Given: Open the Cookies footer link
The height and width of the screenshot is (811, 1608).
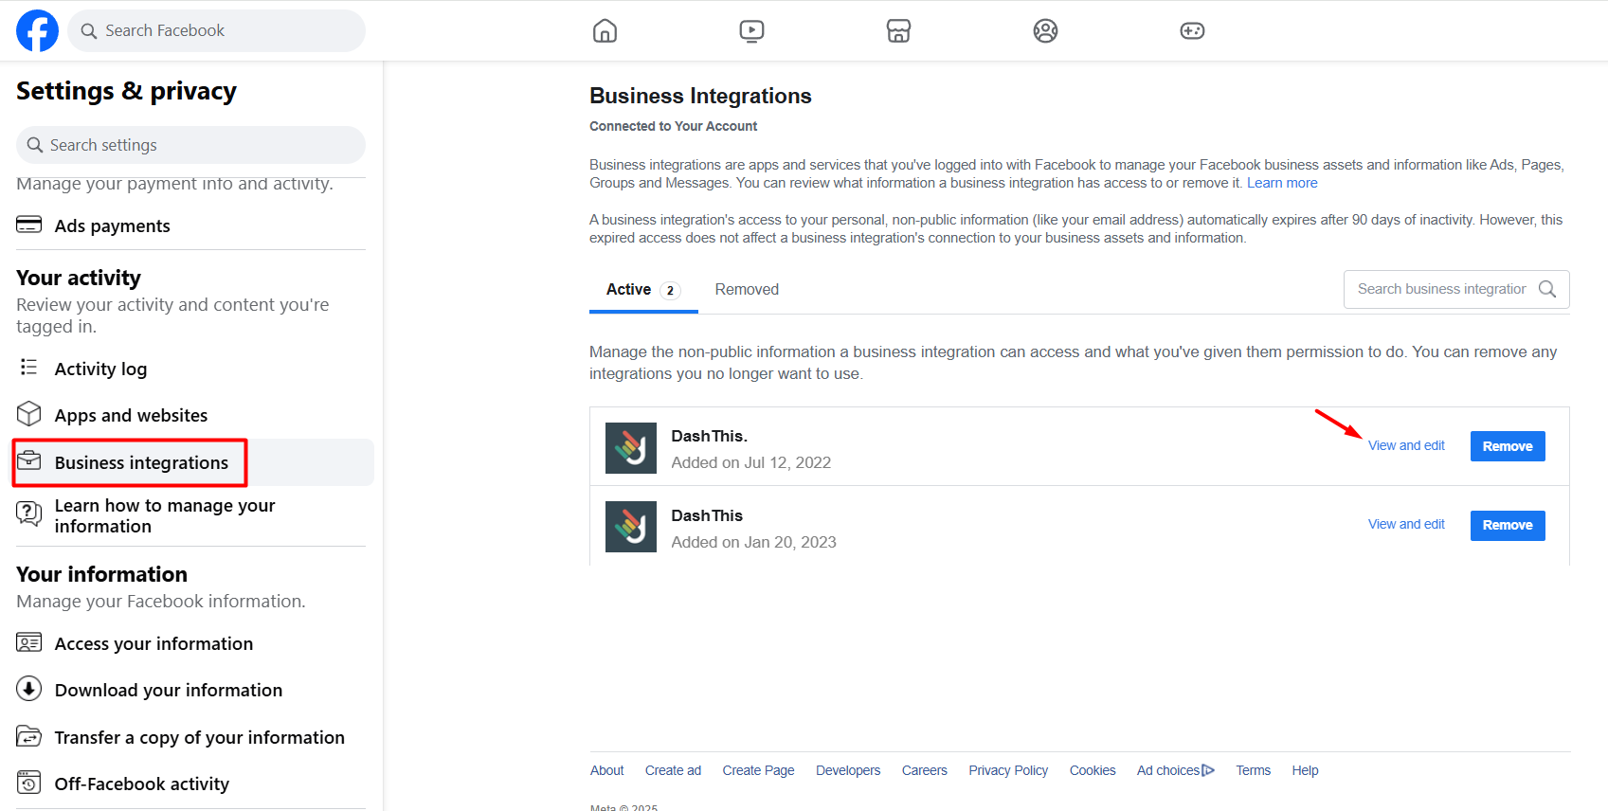Looking at the screenshot, I should click(x=1093, y=770).
